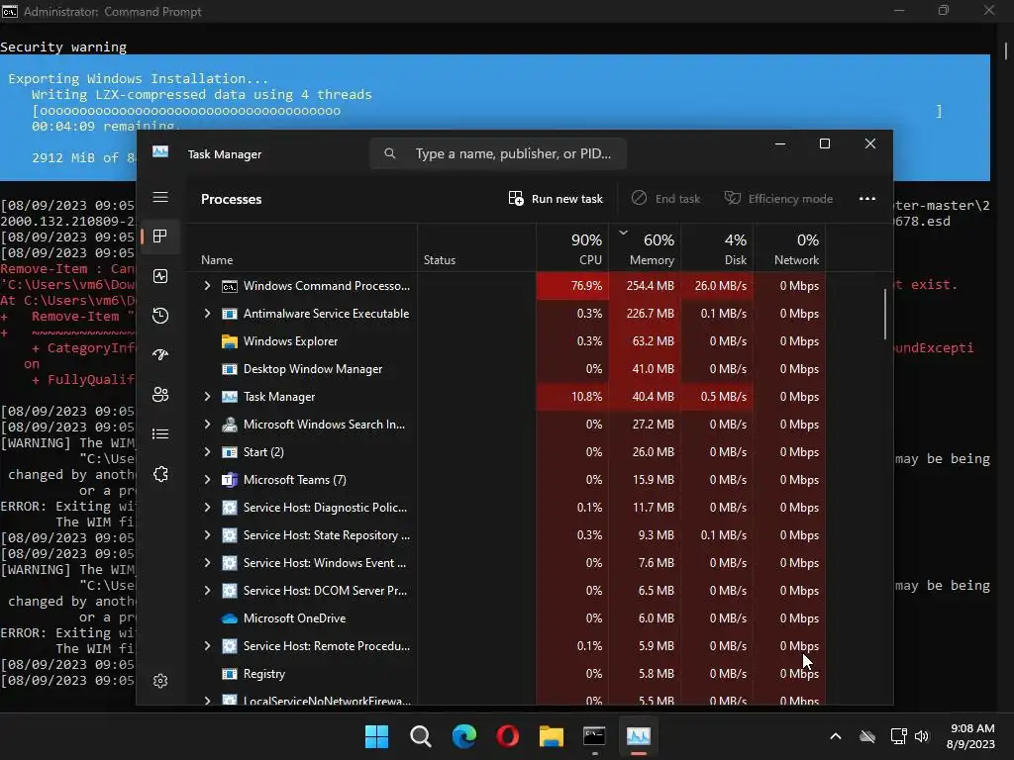Switch to Command Prompt from taskbar
The width and height of the screenshot is (1014, 760).
point(594,736)
